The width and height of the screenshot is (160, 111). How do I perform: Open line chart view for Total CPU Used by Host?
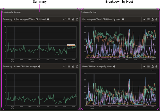[x=144, y=19]
